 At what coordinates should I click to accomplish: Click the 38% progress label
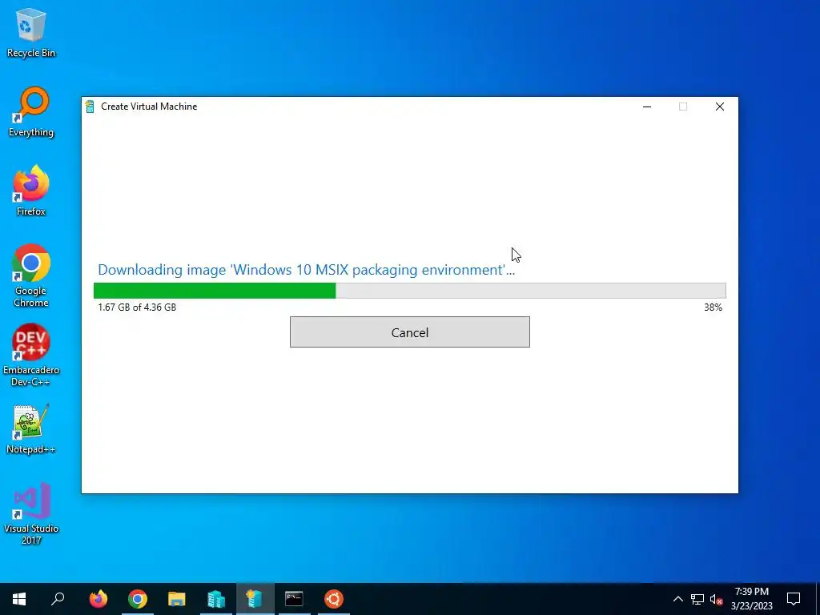(x=713, y=307)
